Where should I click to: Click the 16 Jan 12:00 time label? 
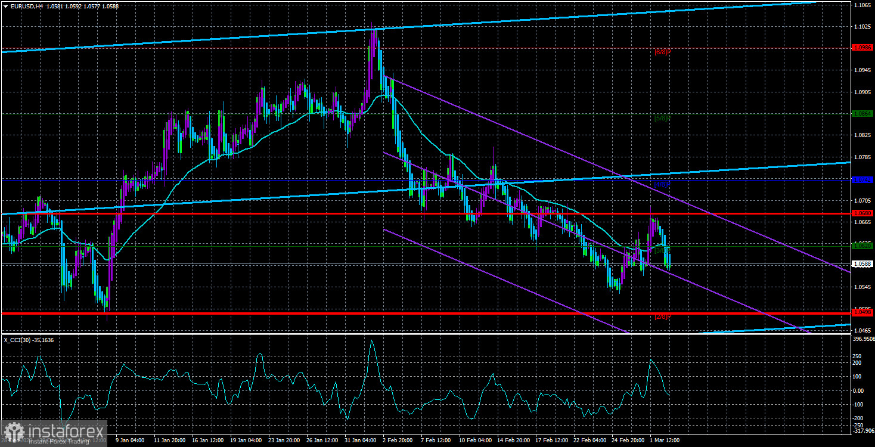(x=207, y=440)
